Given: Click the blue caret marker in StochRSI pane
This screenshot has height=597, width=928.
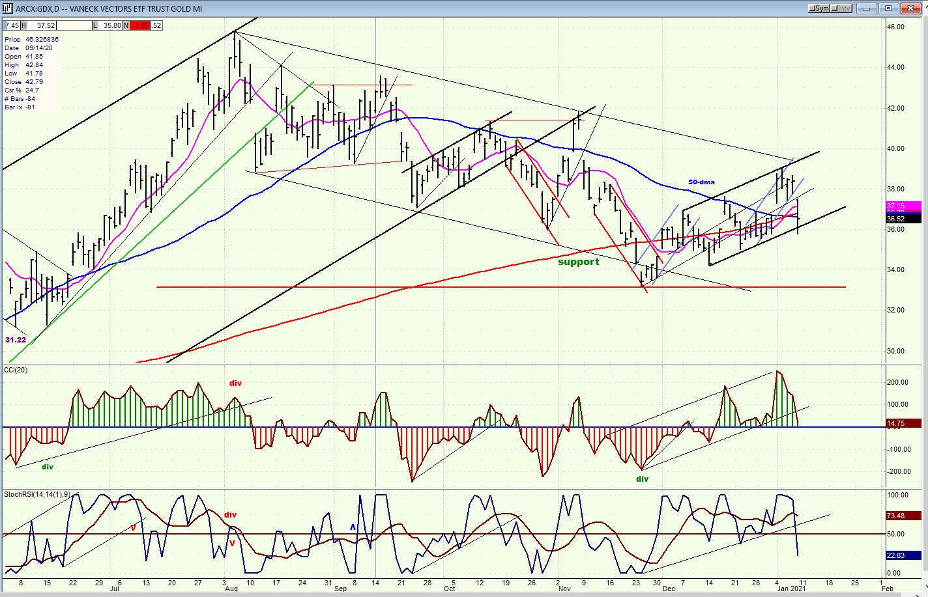Looking at the screenshot, I should [x=353, y=527].
